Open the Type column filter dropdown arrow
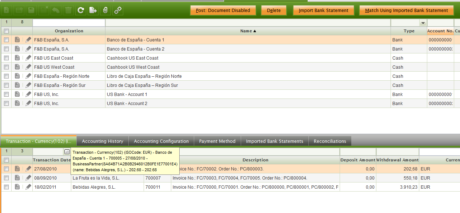The image size is (460, 213). click(423, 23)
